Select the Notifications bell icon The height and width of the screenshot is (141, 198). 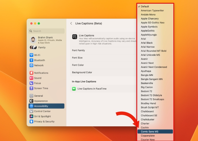(x=31, y=73)
